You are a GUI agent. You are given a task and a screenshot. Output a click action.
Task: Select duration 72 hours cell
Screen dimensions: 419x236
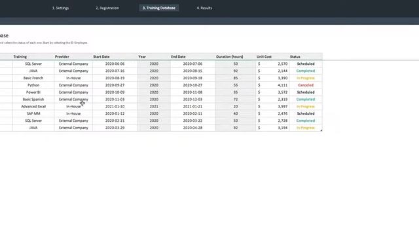pos(236,99)
